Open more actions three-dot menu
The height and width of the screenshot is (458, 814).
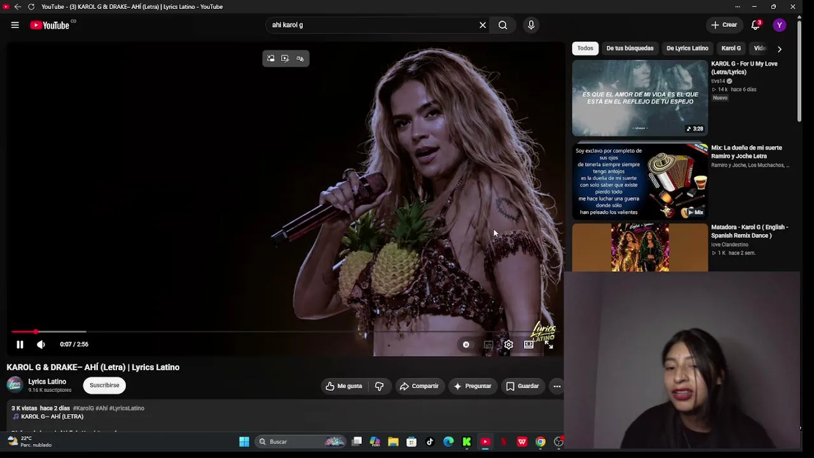(x=556, y=386)
